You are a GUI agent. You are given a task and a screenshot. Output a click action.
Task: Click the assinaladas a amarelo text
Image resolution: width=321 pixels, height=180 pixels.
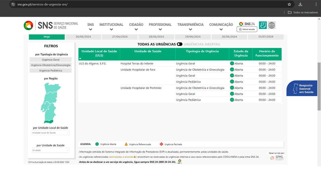123,157
